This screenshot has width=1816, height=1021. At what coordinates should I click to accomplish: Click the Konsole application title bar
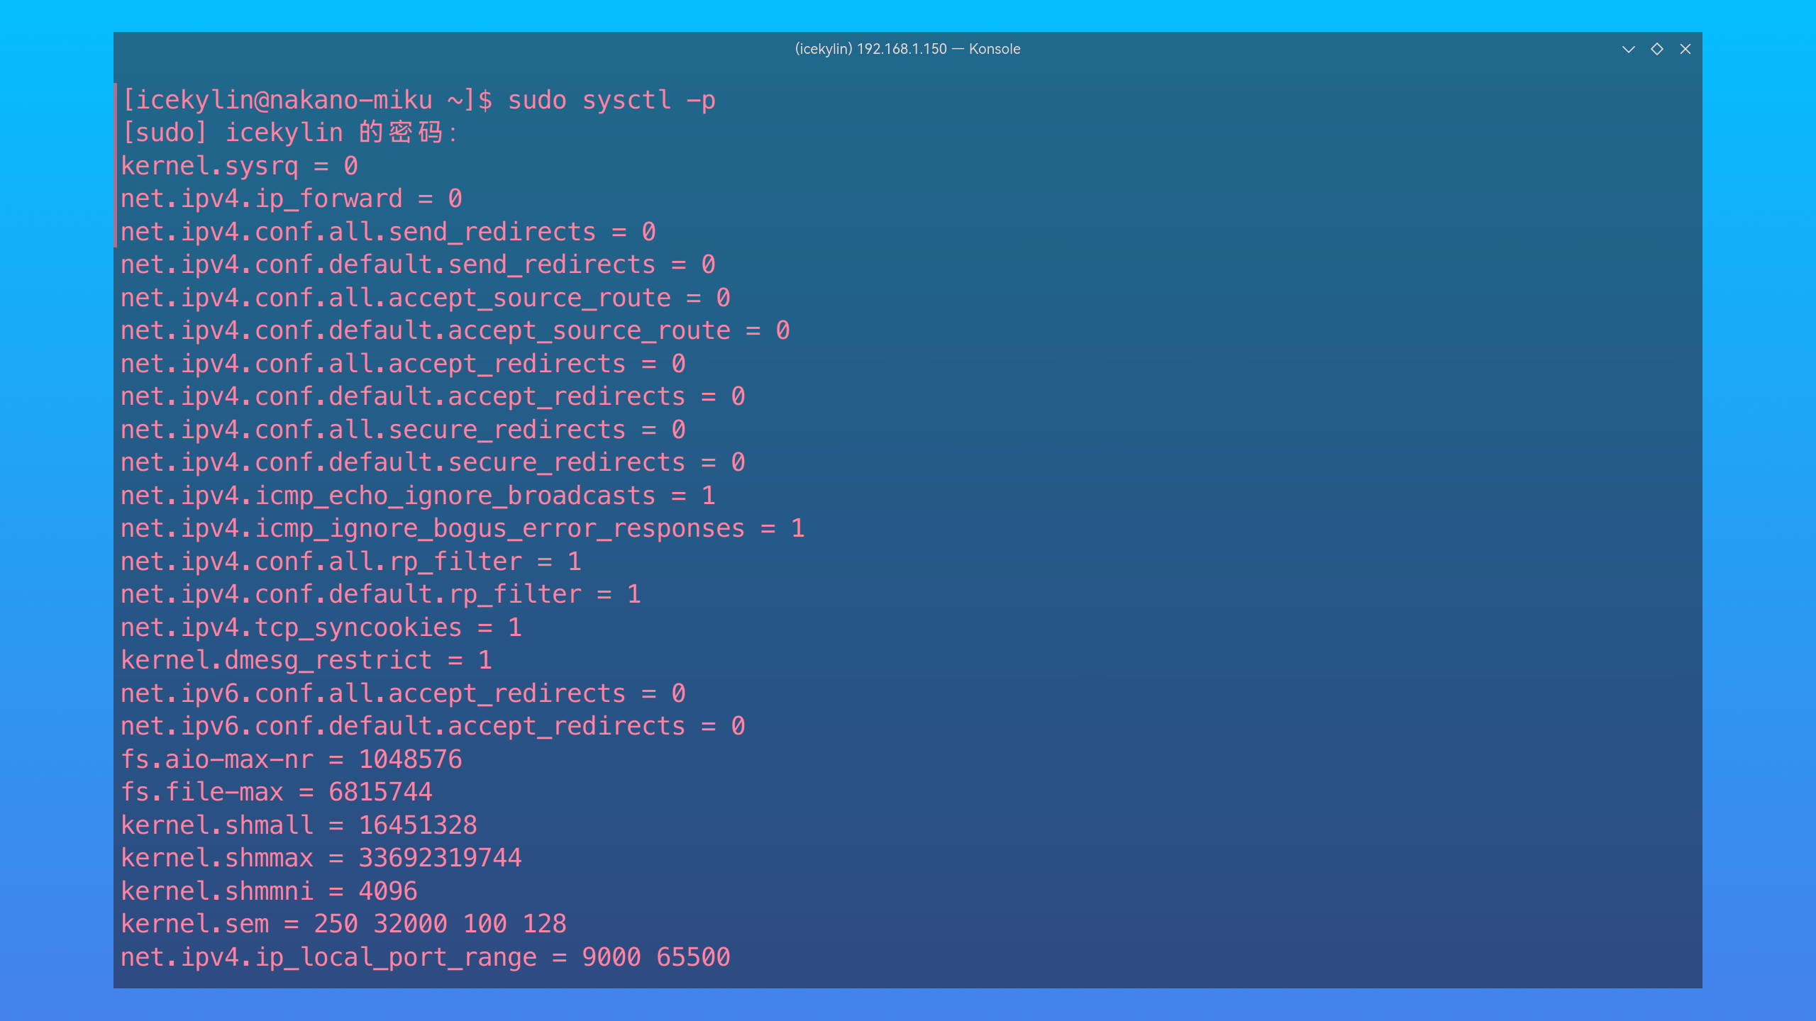[x=907, y=49]
